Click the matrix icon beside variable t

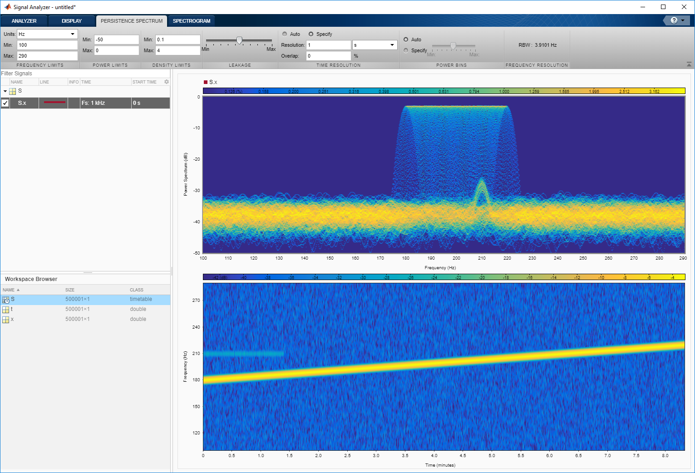click(x=6, y=310)
